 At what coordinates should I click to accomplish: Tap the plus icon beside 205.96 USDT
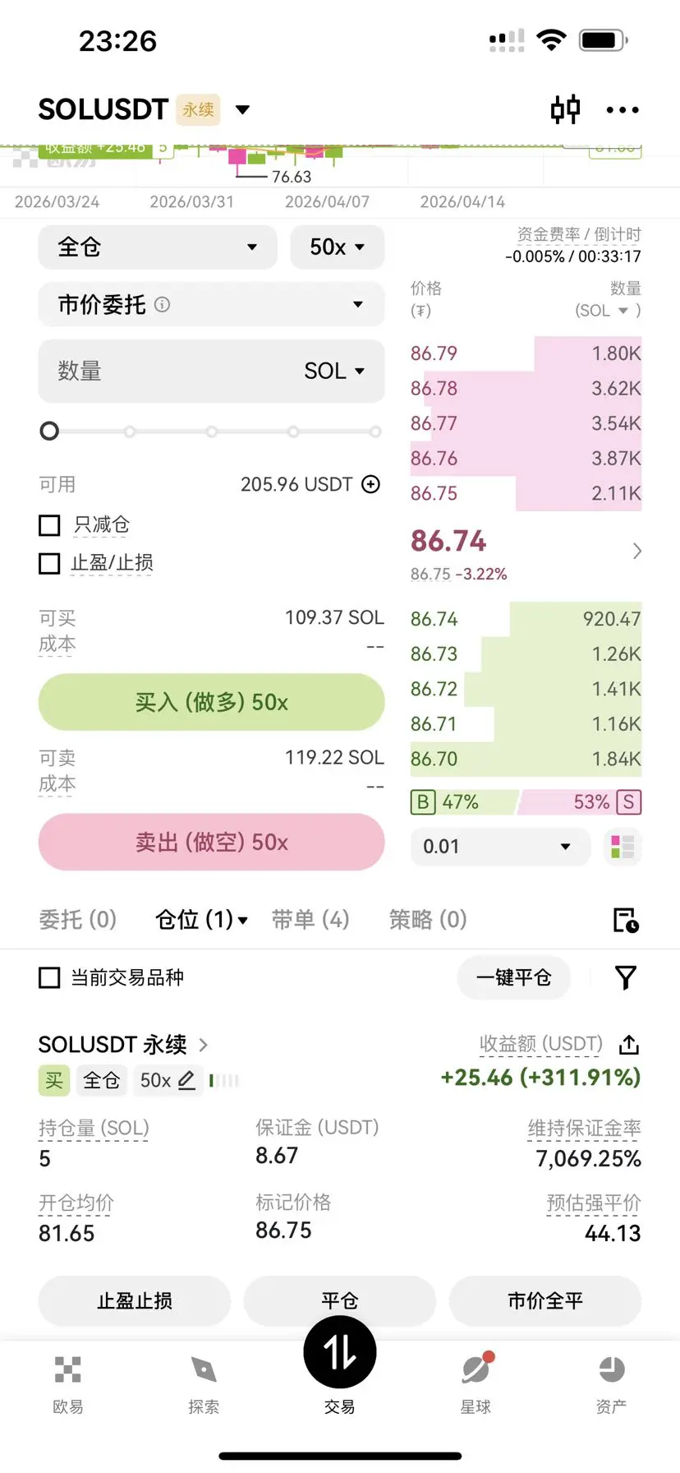point(371,484)
